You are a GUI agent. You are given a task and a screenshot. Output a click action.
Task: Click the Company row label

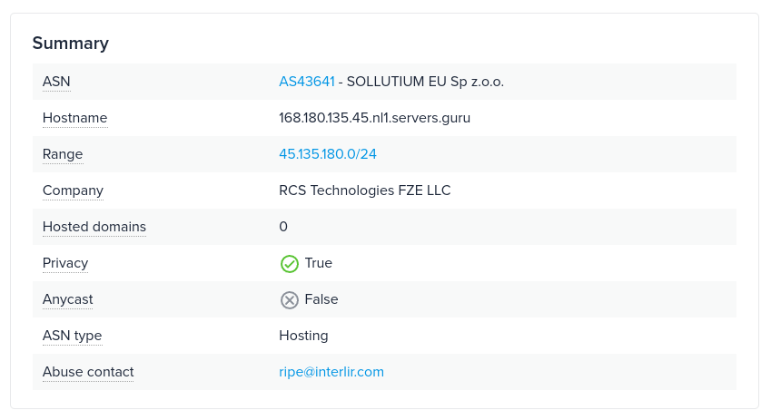pos(73,190)
